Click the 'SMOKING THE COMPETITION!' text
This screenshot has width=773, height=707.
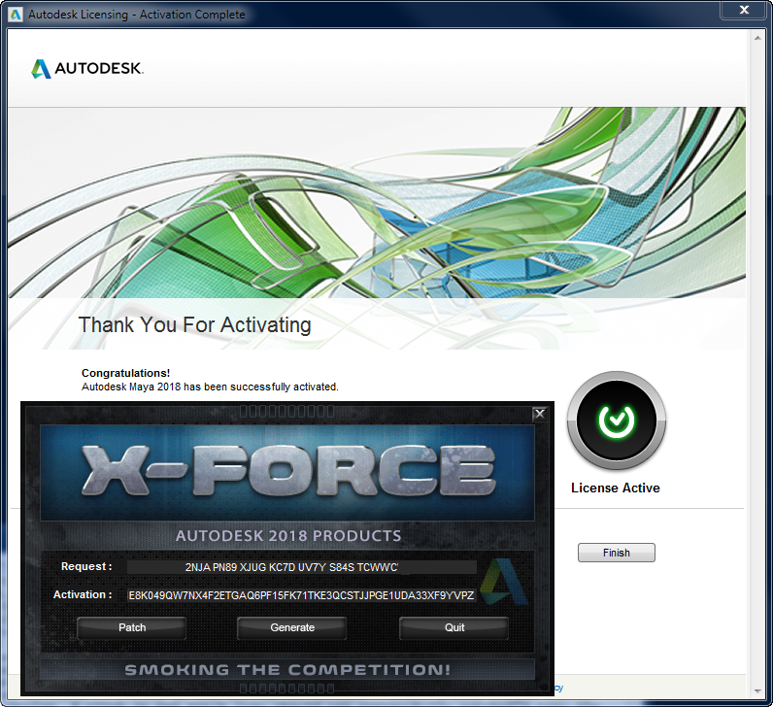(x=287, y=670)
